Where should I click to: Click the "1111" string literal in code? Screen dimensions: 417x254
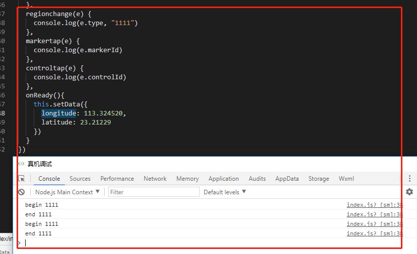122,23
